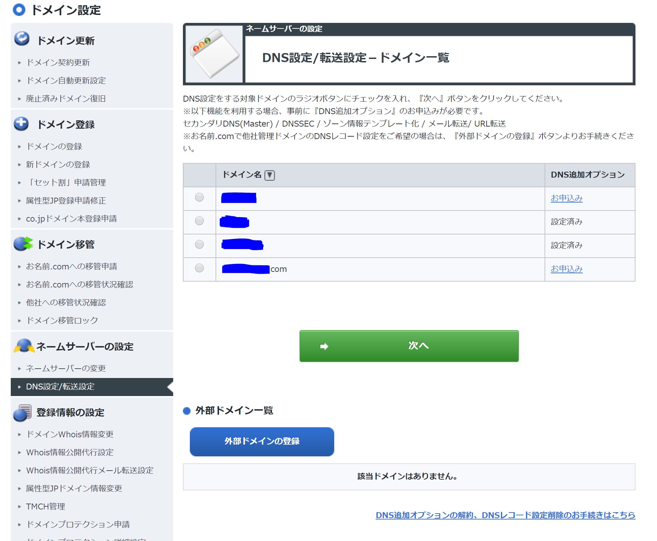Click the ネームサーバーの設定 sidebar icon
The width and height of the screenshot is (657, 541).
pyautogui.click(x=24, y=346)
